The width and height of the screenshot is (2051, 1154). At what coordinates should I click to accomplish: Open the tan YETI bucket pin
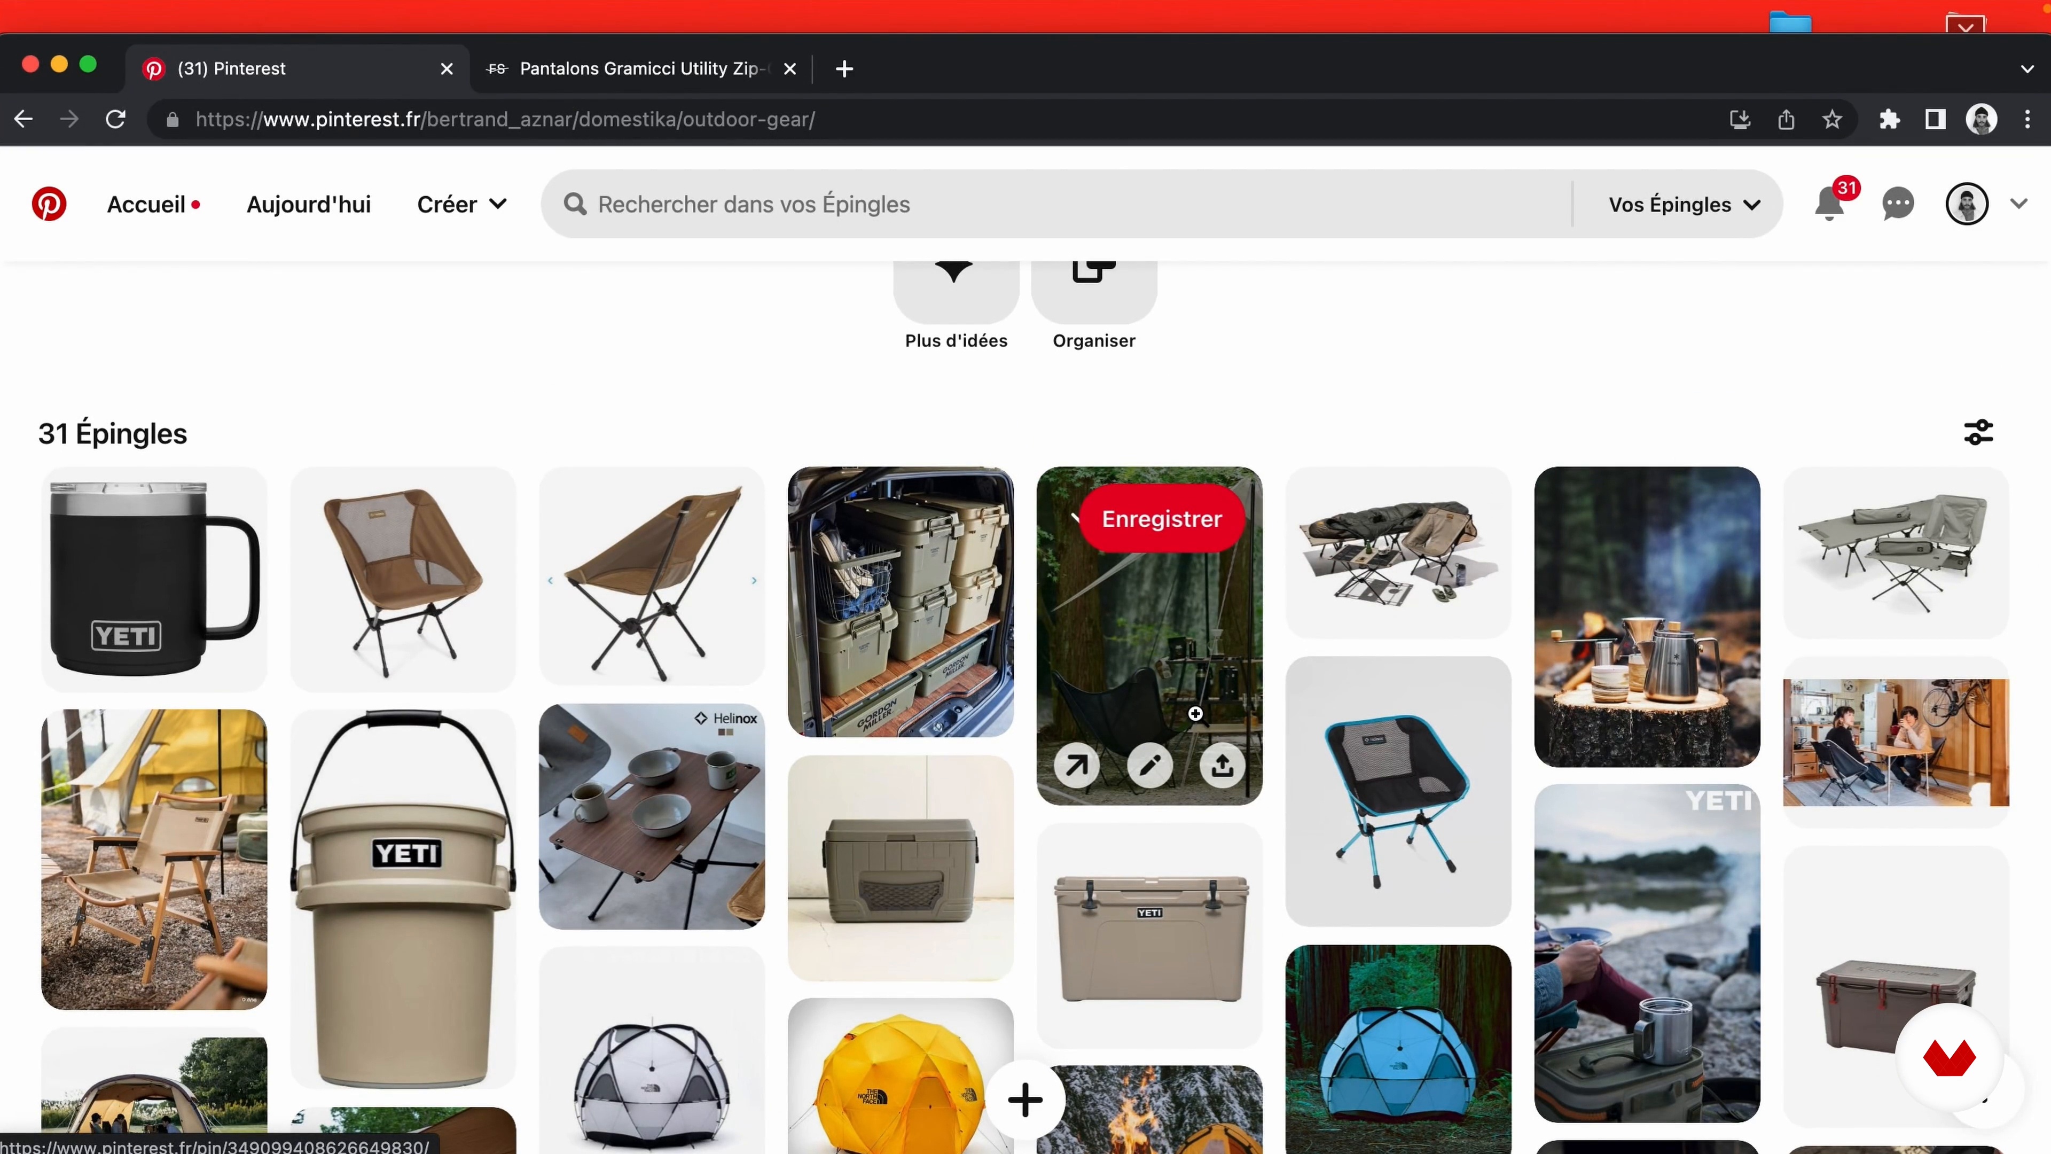click(403, 899)
